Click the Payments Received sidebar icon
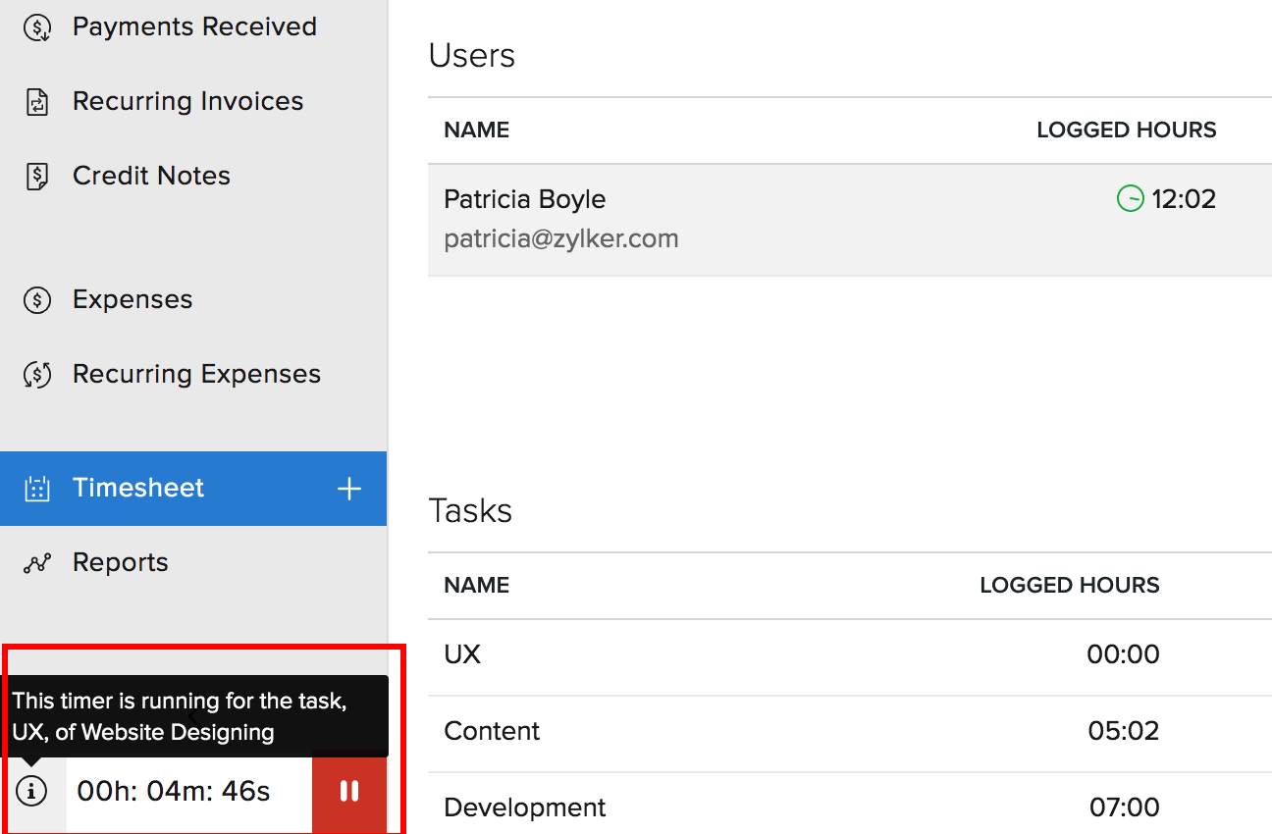 tap(37, 26)
